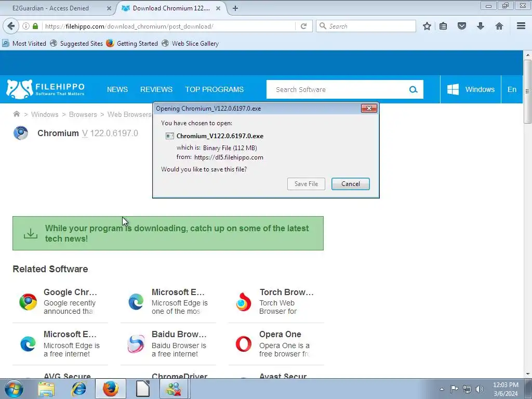Click the address bar URL field
This screenshot has width=532, height=399.
168,26
